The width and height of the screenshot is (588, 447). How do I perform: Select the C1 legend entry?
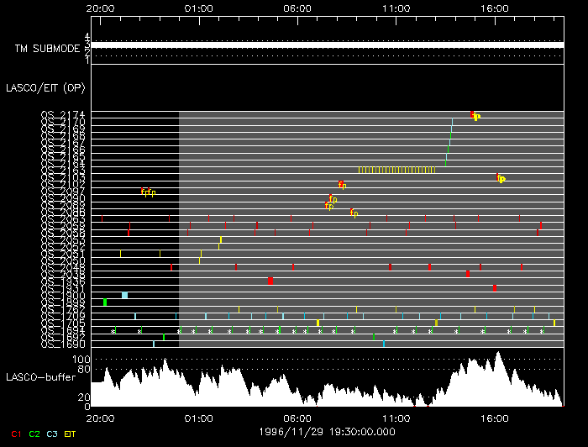click(16, 434)
